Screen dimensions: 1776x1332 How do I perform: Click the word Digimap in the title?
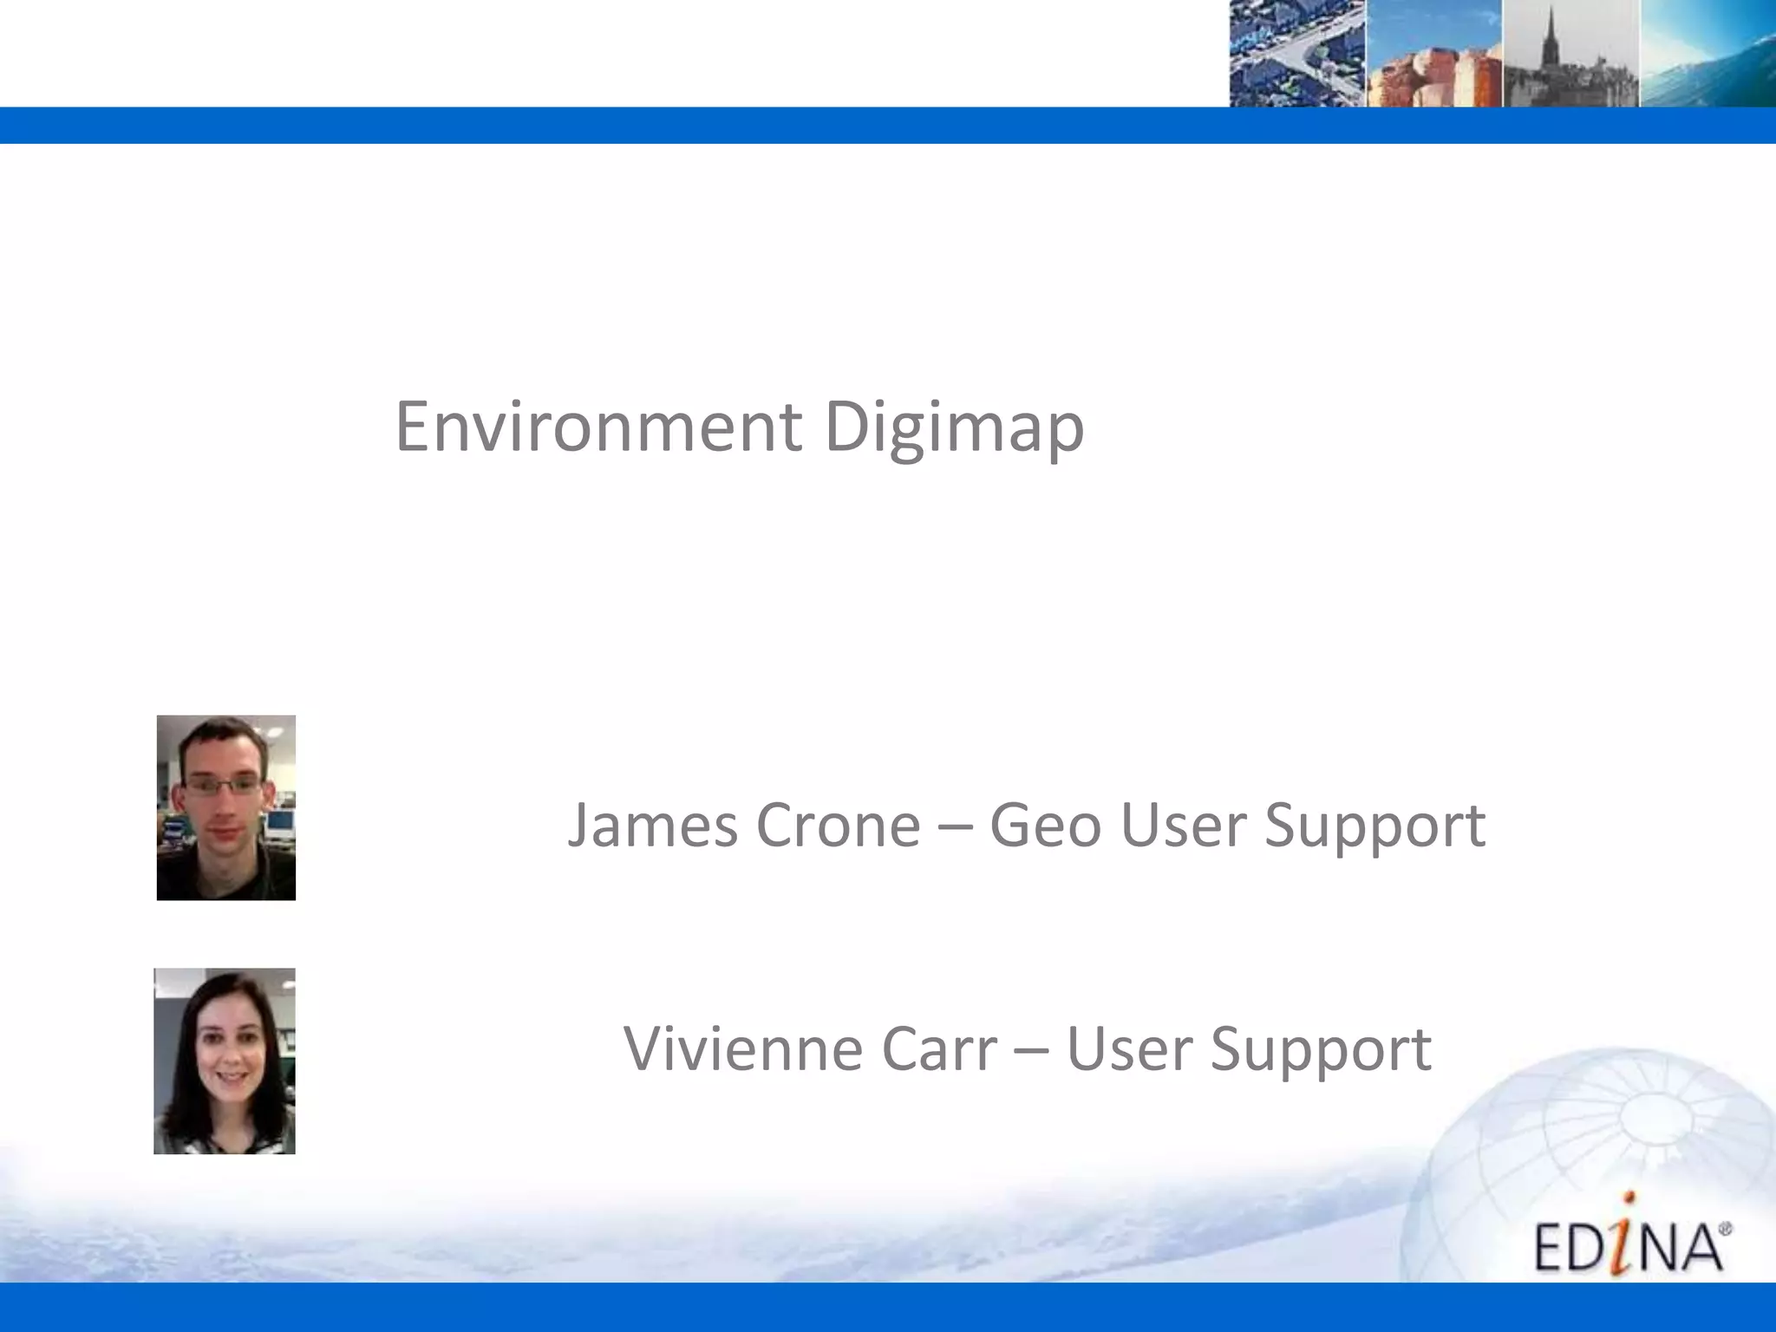[954, 427]
